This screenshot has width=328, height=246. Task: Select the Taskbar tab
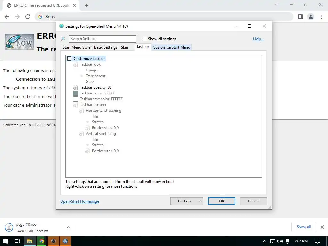[x=143, y=47]
